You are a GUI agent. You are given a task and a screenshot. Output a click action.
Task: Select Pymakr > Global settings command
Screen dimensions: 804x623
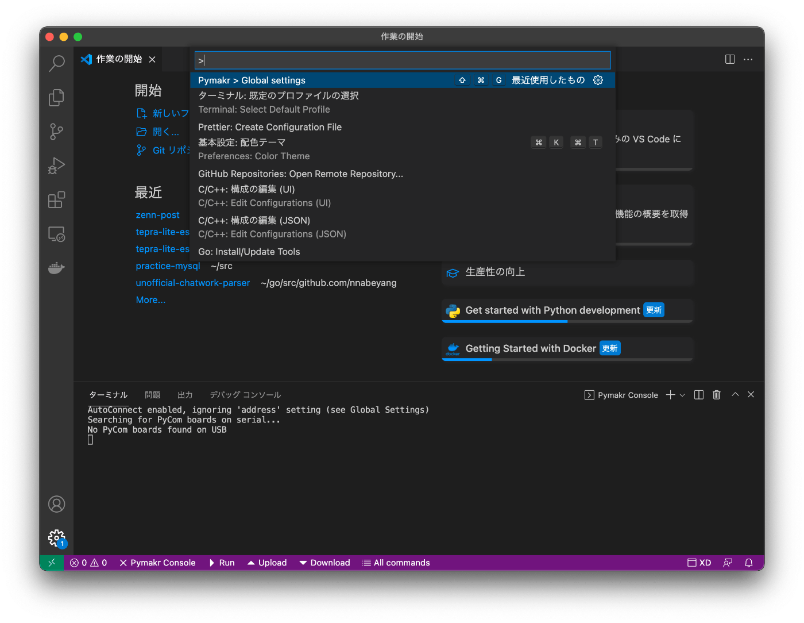(403, 80)
